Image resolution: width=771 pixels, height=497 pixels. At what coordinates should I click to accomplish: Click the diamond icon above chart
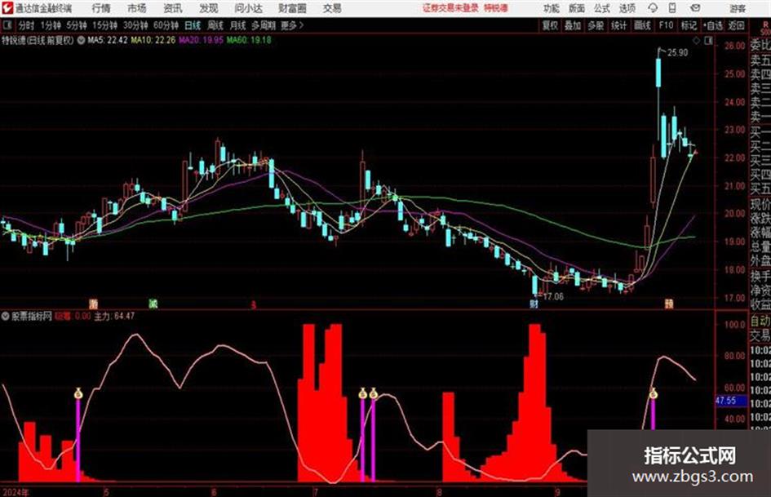point(696,41)
